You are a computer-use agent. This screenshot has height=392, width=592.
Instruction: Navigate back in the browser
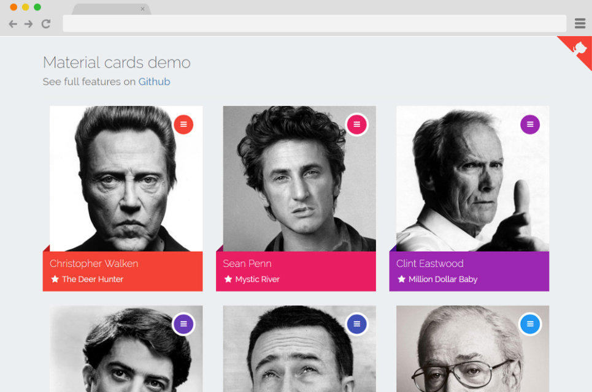coord(12,24)
